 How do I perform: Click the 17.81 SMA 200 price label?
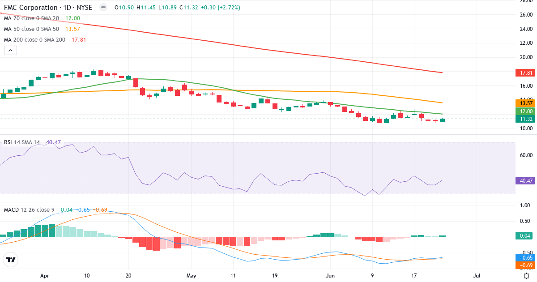[x=526, y=73]
